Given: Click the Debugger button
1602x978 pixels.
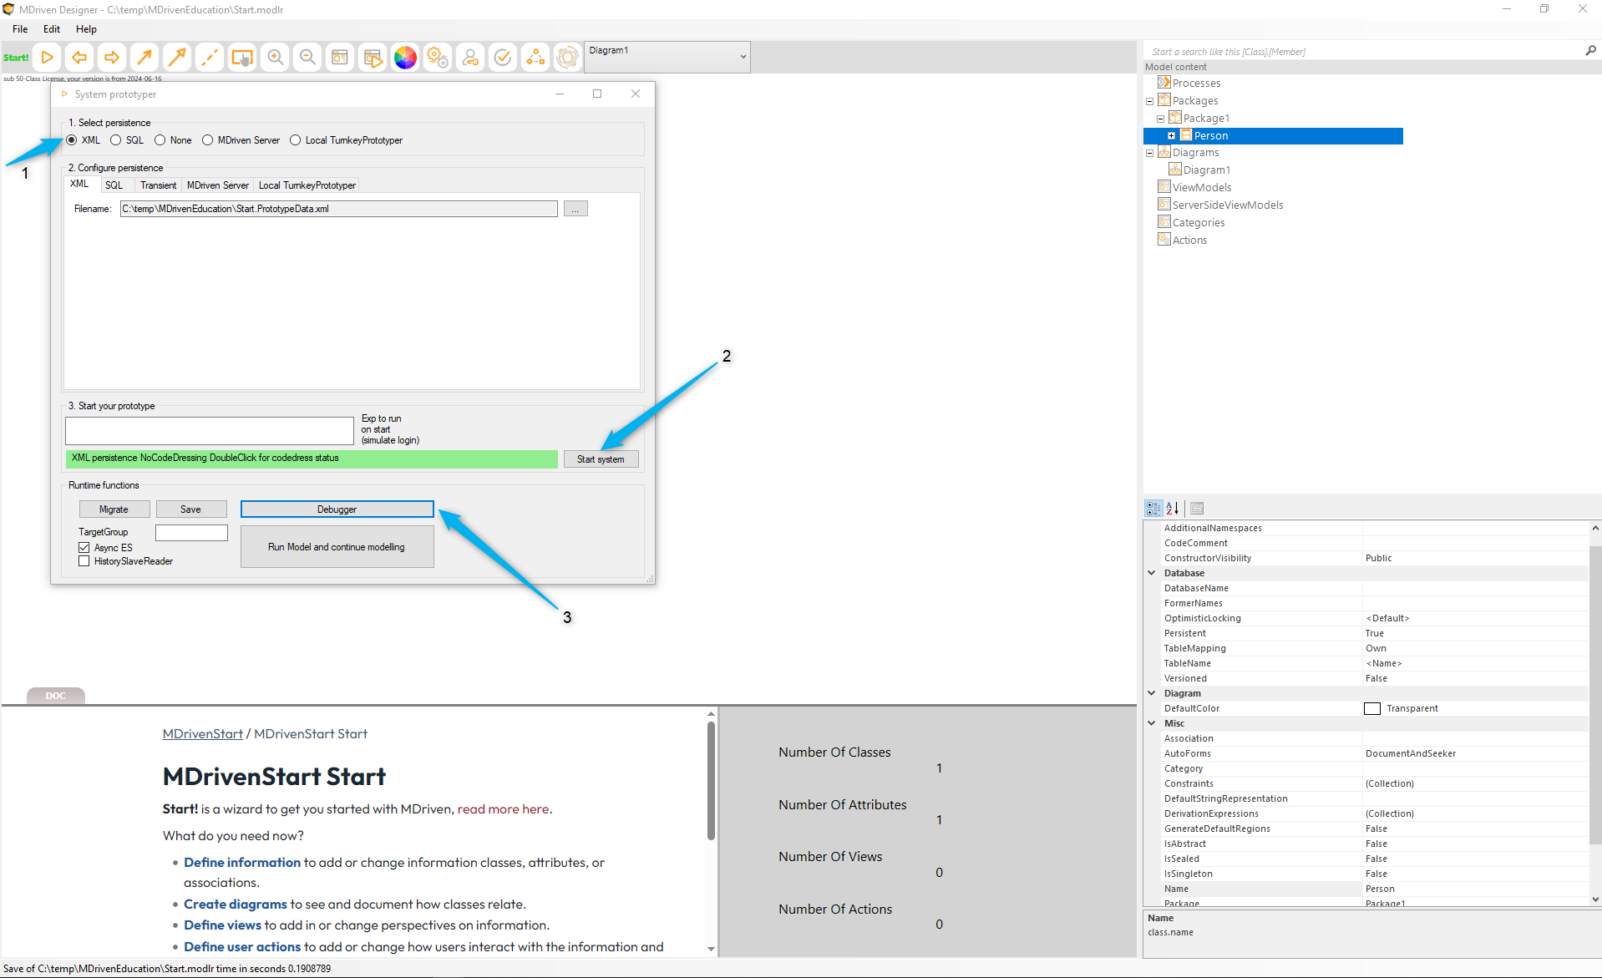Looking at the screenshot, I should 337,509.
